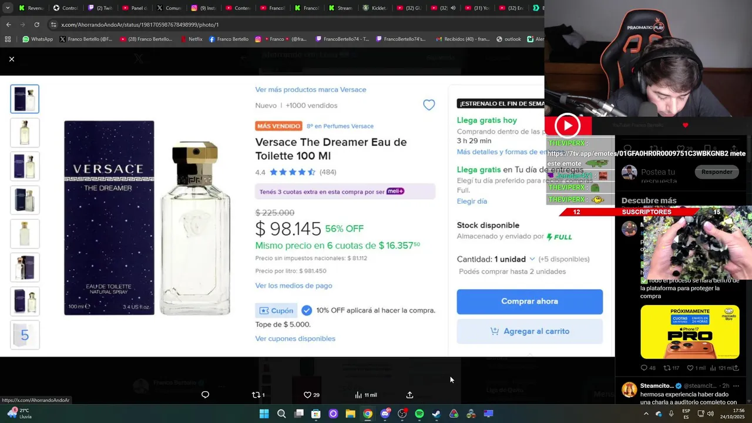Mute the (32) tab playing audio
The width and height of the screenshot is (752, 423).
(453, 8)
